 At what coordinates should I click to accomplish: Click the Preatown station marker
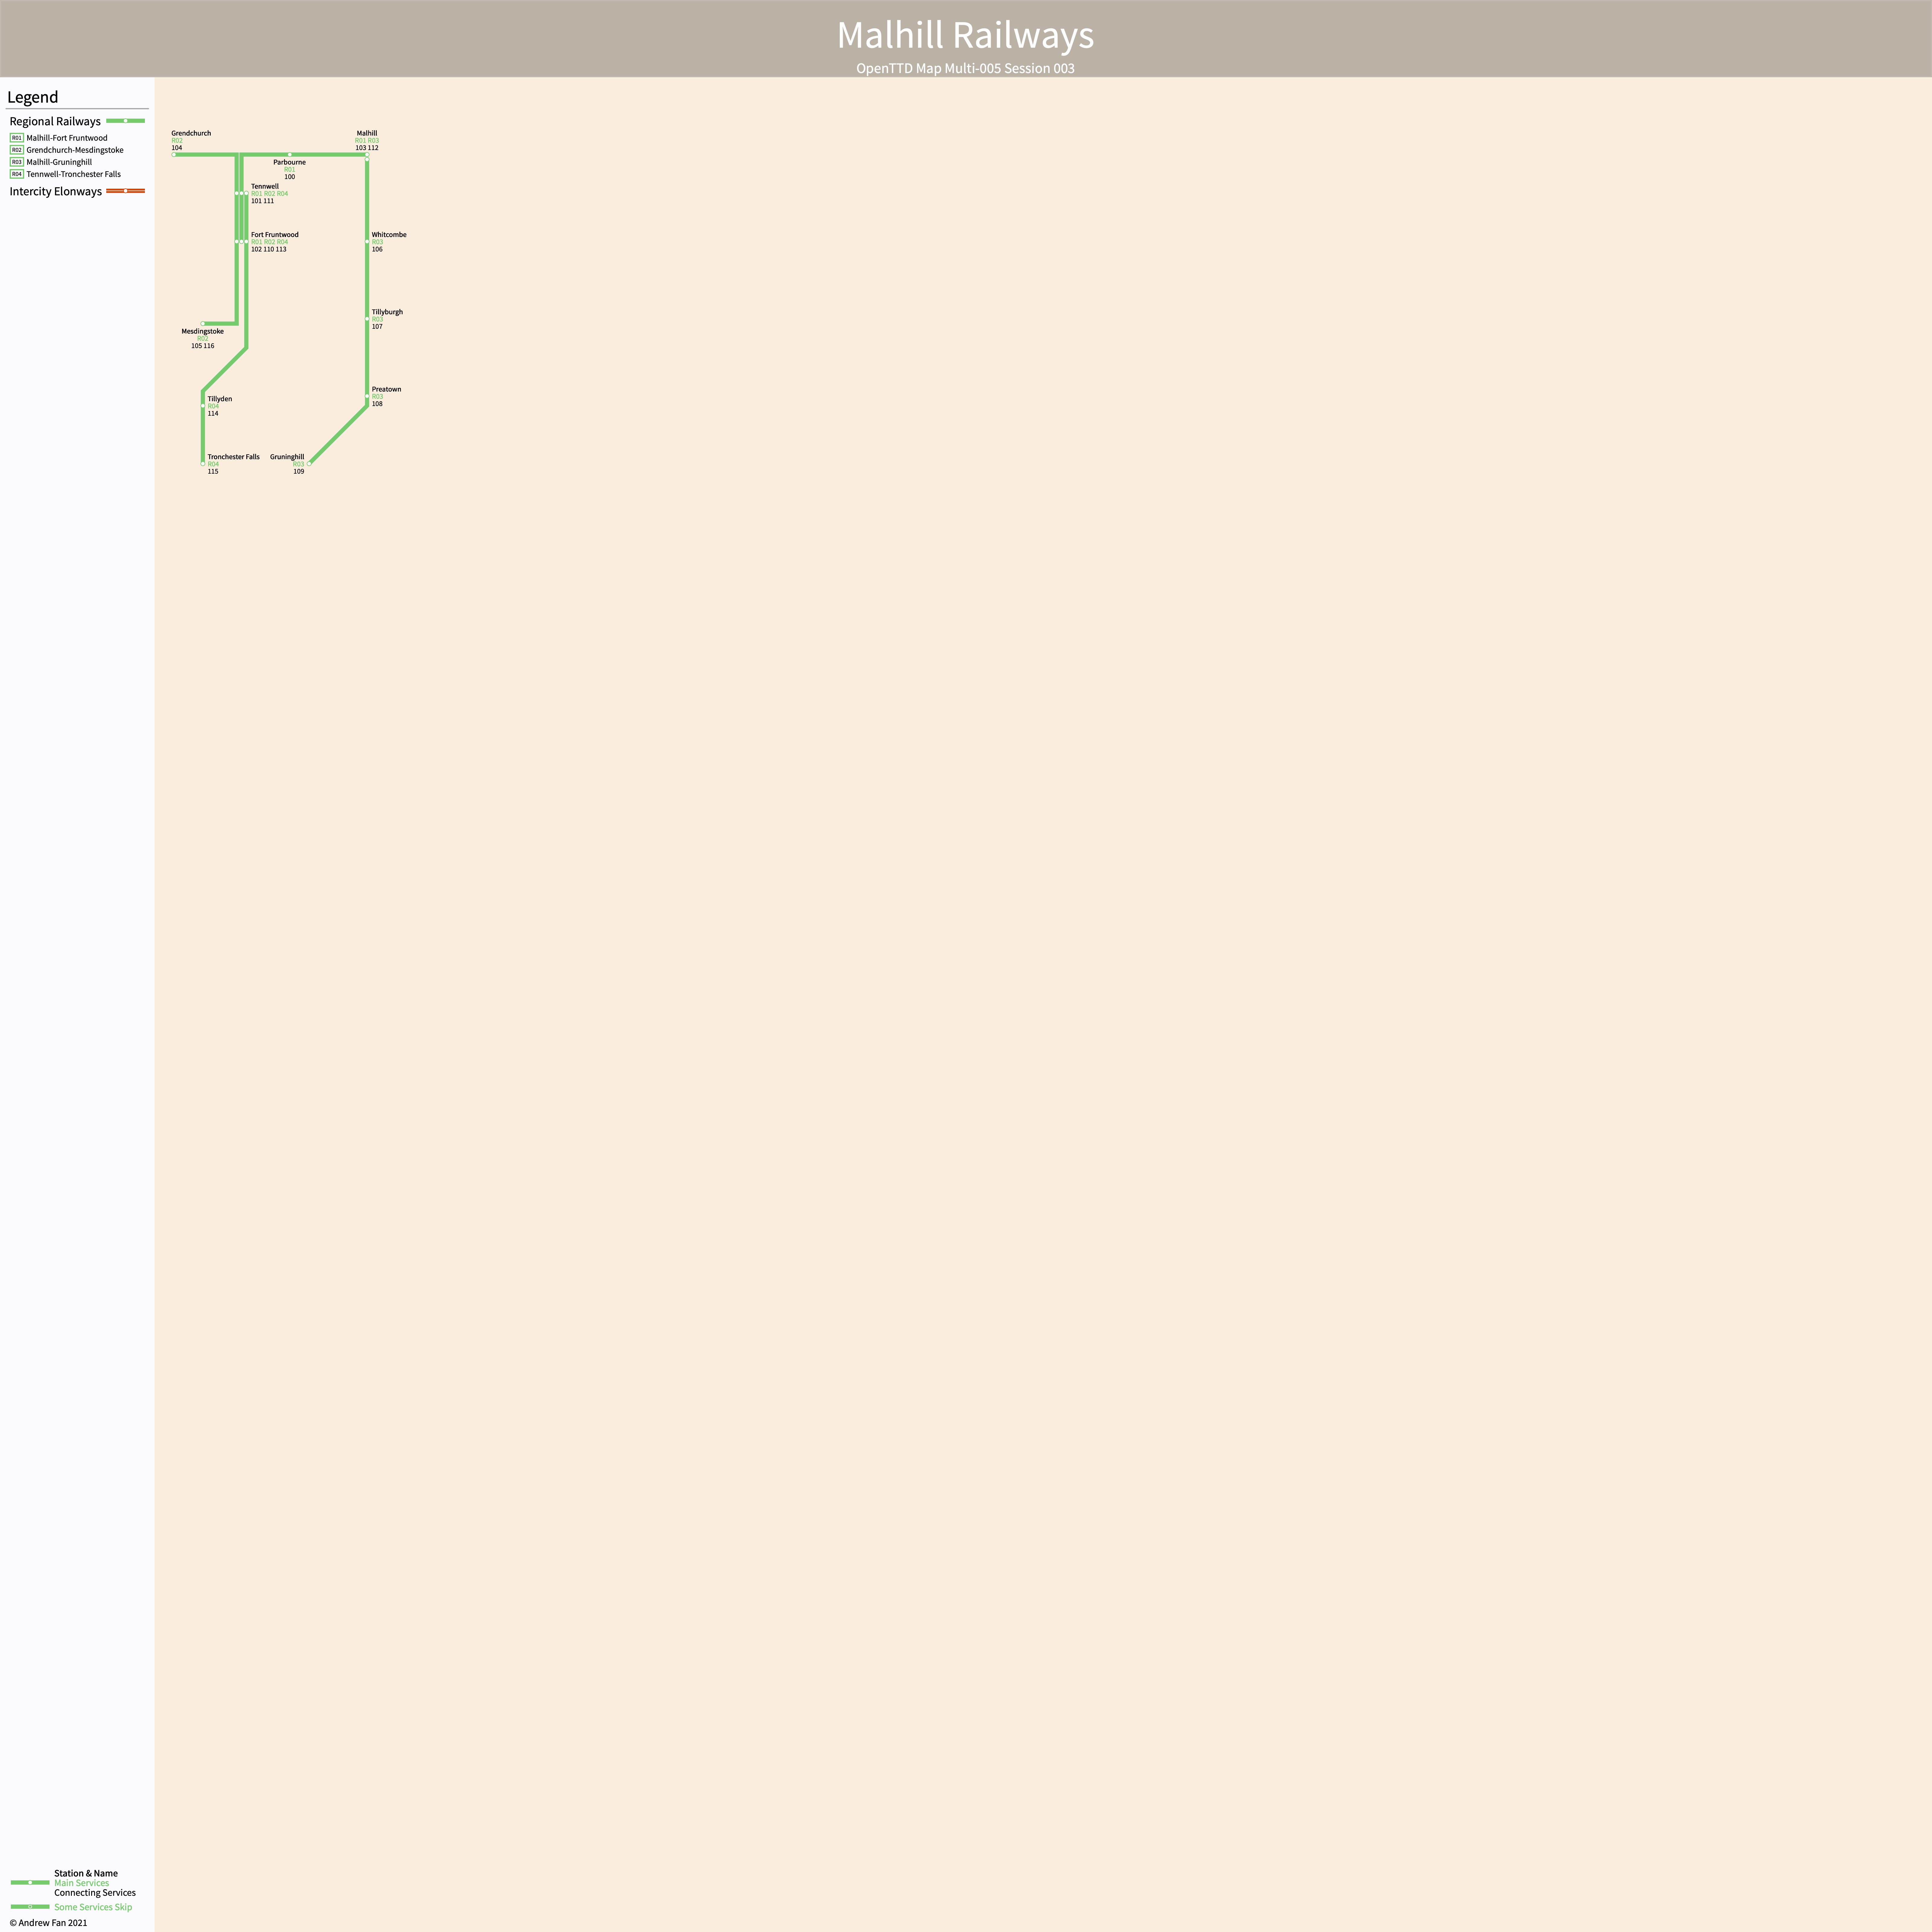(x=367, y=396)
